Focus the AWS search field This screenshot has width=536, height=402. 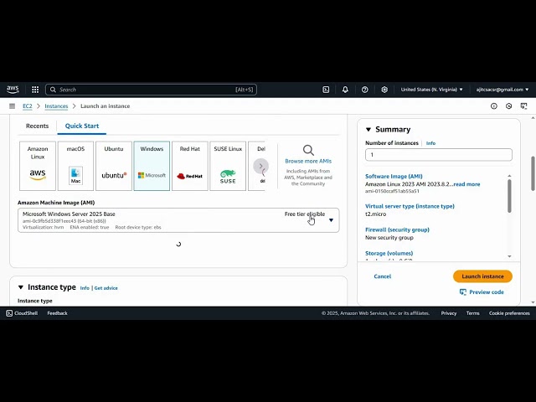point(151,90)
